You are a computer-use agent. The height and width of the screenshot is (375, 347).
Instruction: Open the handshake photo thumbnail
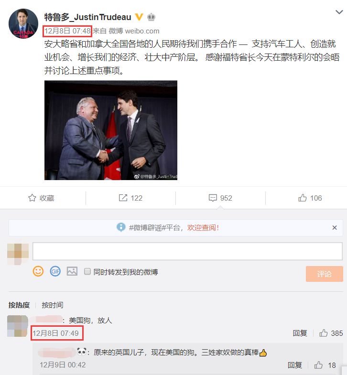tap(111, 130)
